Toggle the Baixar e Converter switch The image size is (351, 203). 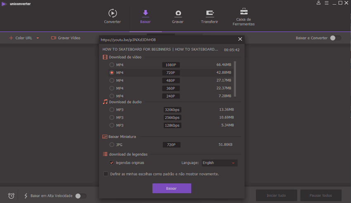click(335, 38)
